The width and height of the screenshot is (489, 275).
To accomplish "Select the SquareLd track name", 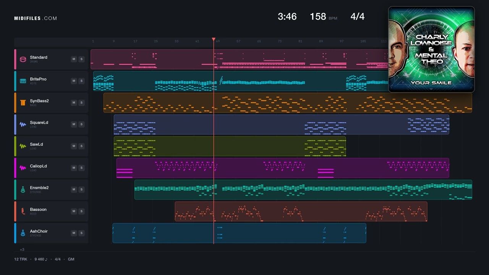I will [x=39, y=123].
